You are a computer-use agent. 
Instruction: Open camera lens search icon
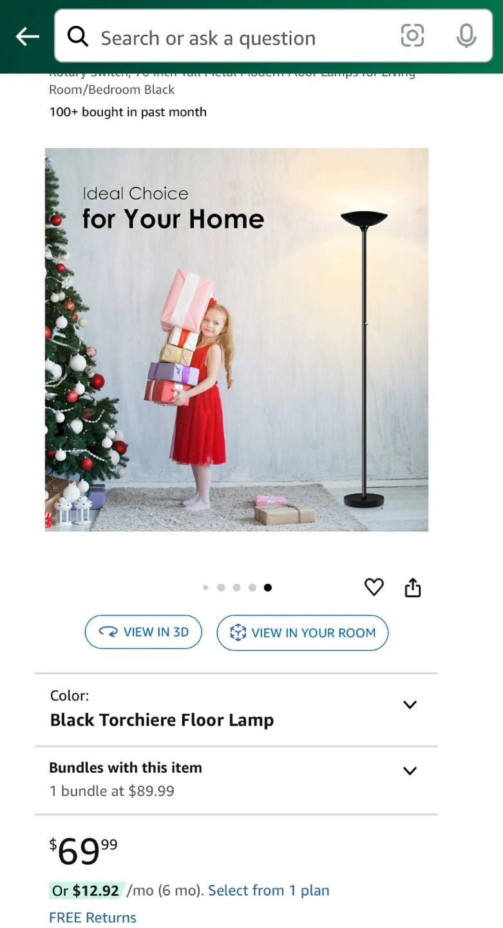(x=412, y=36)
